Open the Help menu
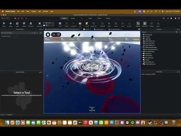181x136 pixels. 52,11
